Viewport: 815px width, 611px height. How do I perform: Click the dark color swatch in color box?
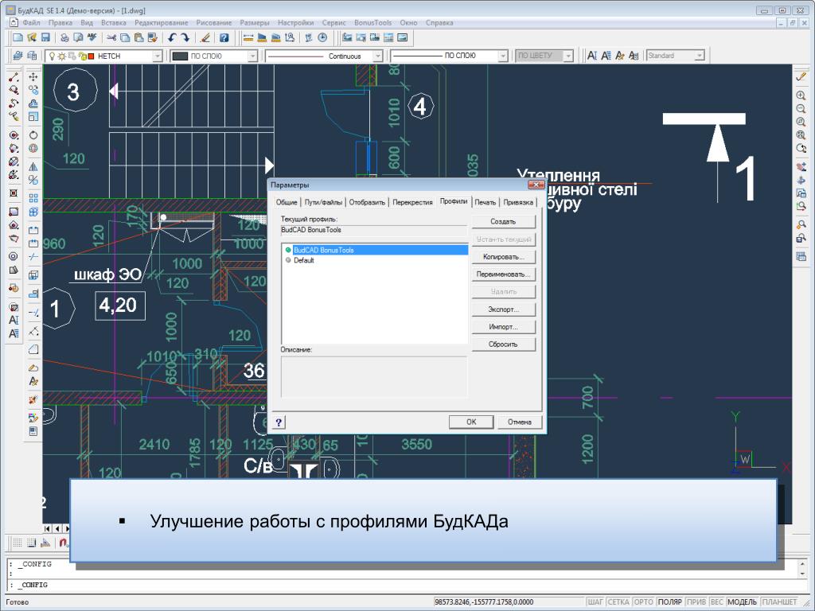pos(180,56)
